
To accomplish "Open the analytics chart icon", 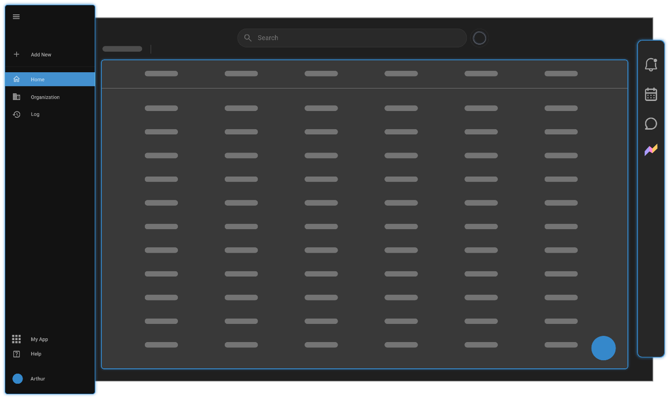I will pos(651,150).
